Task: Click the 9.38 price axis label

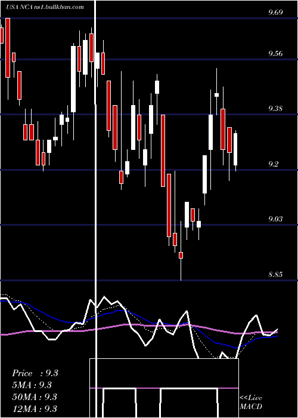Action: tap(275, 109)
